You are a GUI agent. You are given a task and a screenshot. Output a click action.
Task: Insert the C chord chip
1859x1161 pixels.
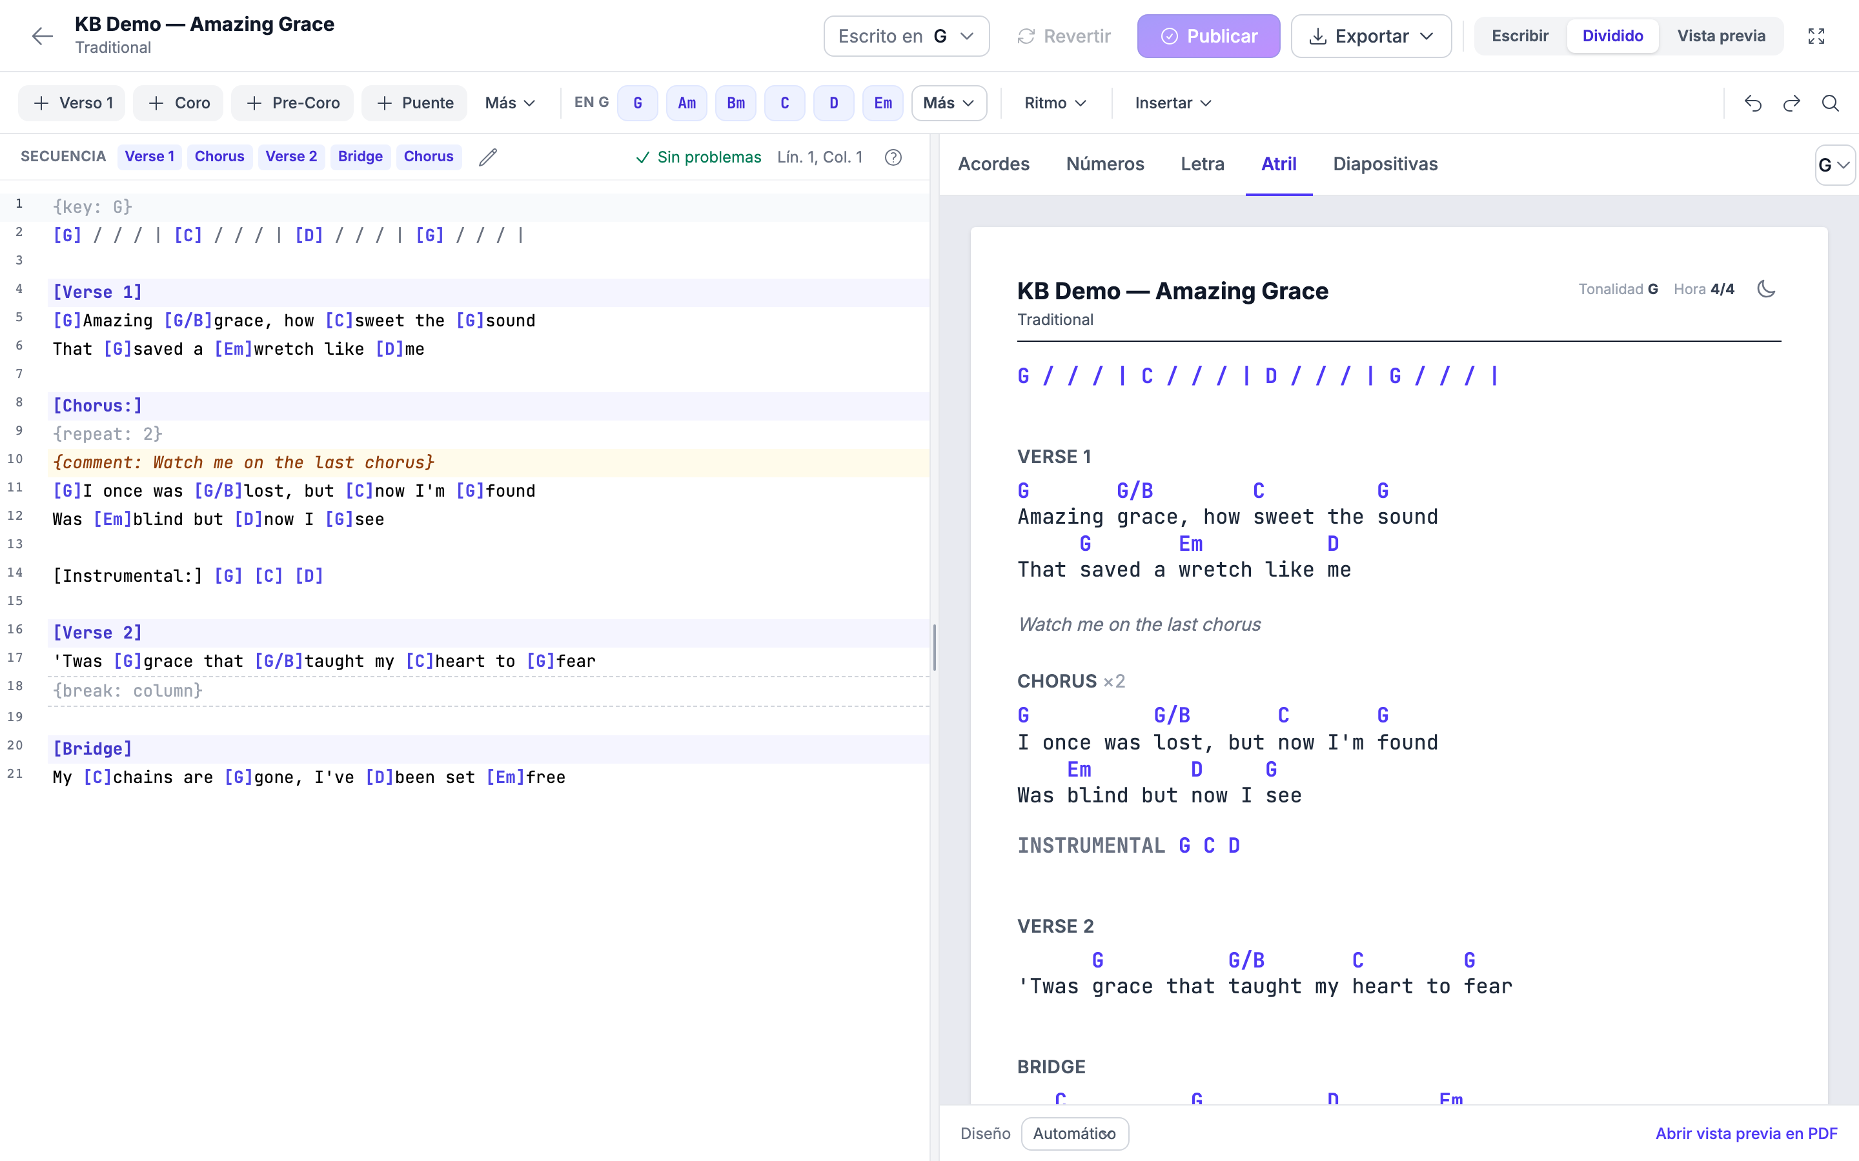tap(784, 103)
